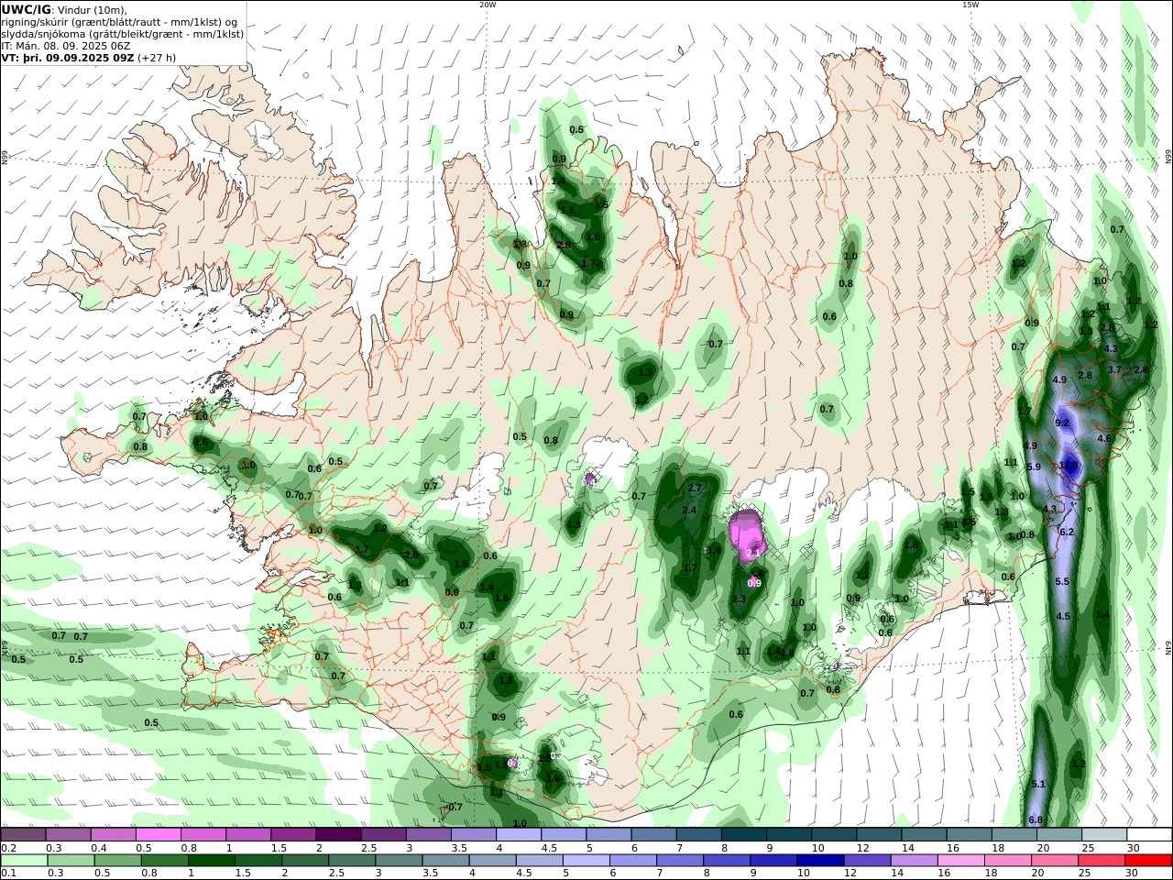The width and height of the screenshot is (1173, 880).
Task: Click the 9.2 precipitation value
Action: pyautogui.click(x=1063, y=423)
